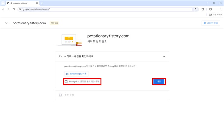
Task: Close the Google AdSense tab
Action: pos(37,3)
